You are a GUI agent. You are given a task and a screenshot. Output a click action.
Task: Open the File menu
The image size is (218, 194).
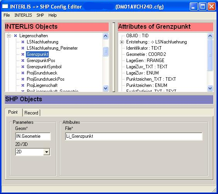tap(7, 15)
